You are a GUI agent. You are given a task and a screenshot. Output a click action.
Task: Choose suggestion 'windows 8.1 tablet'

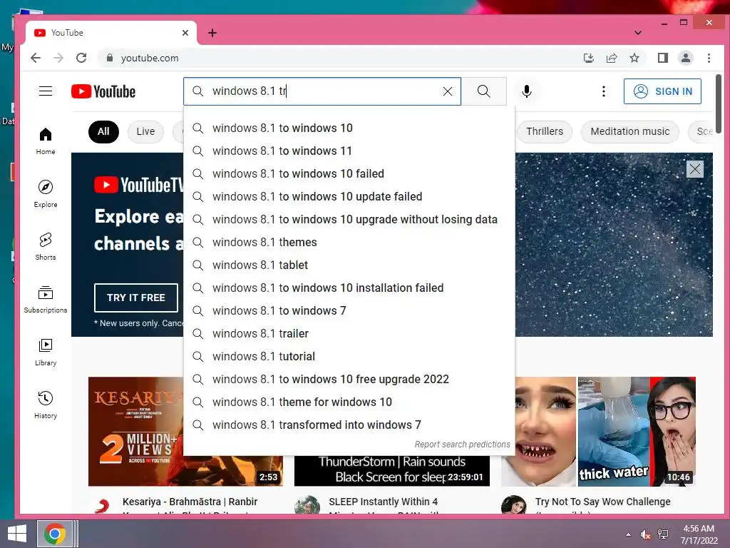pyautogui.click(x=349, y=265)
